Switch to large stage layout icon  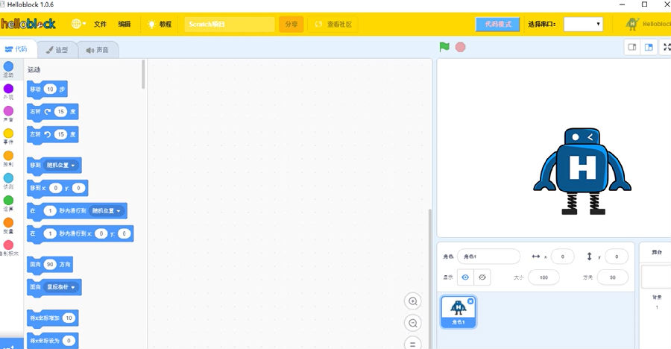[649, 47]
